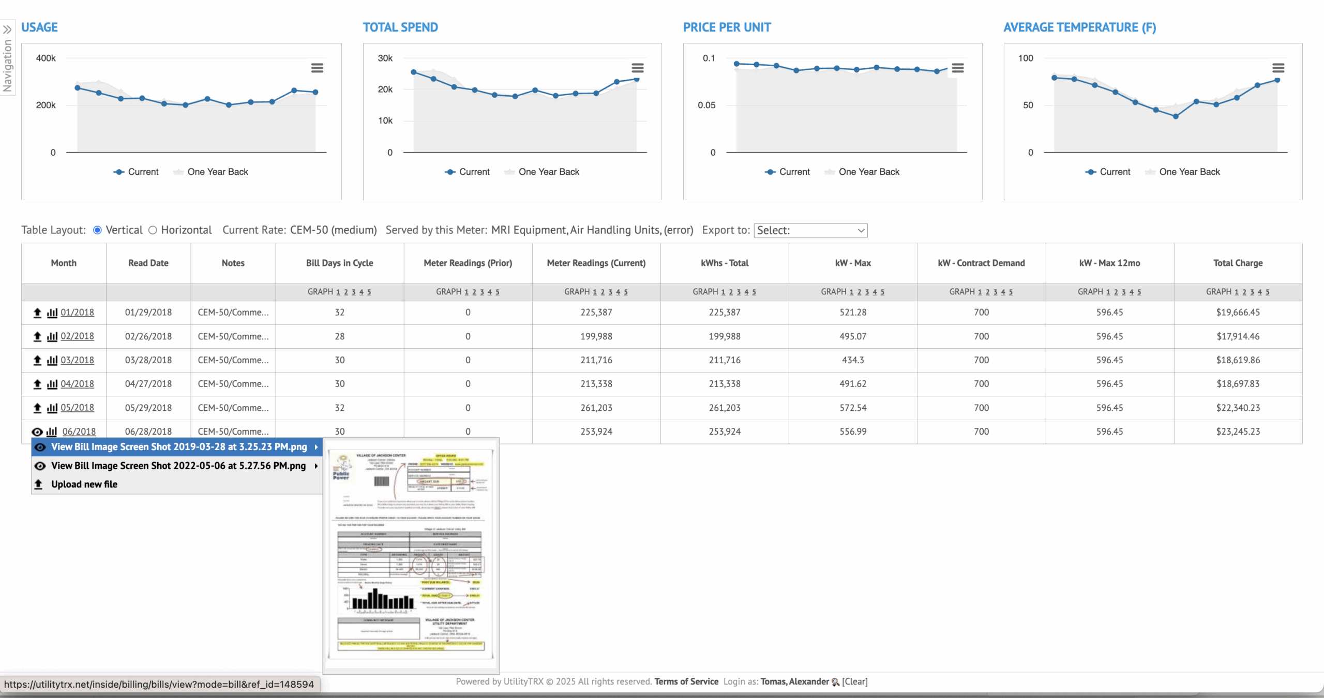Click GRAPH 2 under kW - Max 12mo
This screenshot has width=1324, height=698.
click(1116, 292)
